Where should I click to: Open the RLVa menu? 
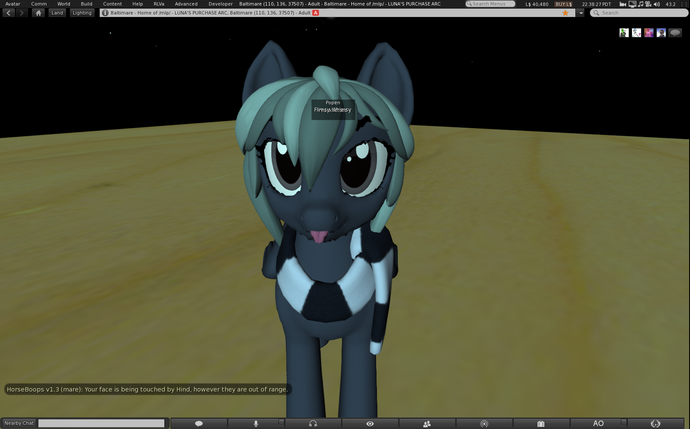(159, 4)
